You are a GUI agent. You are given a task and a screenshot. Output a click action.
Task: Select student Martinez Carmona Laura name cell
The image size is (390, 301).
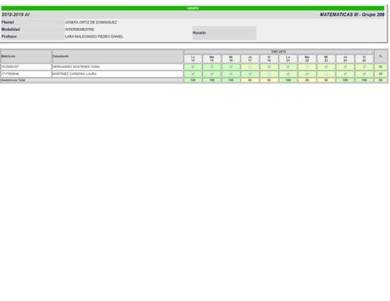pyautogui.click(x=118, y=74)
